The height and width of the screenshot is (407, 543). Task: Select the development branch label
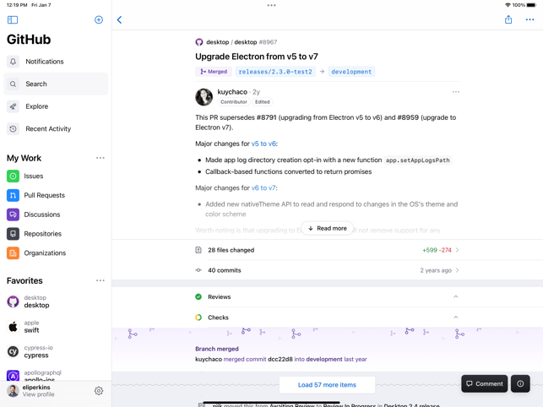(351, 72)
